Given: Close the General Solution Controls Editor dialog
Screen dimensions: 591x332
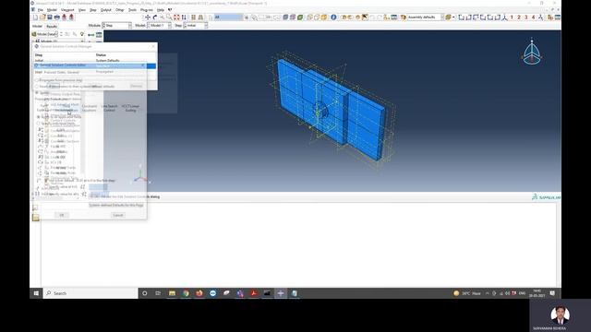Looking at the screenshot, I should pyautogui.click(x=143, y=65).
